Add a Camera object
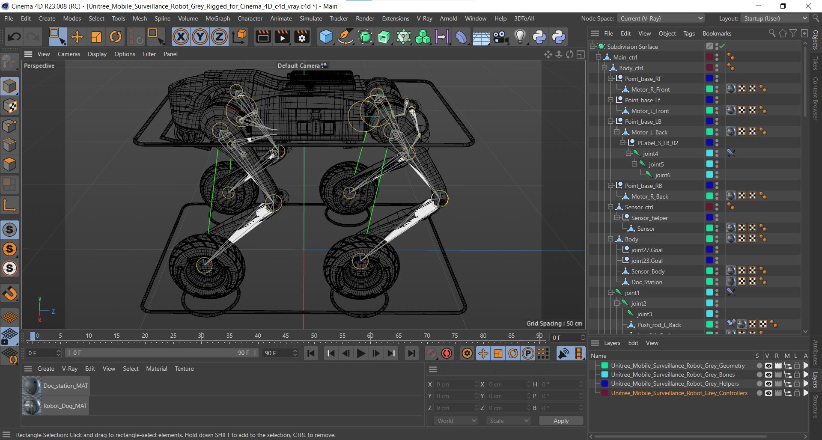This screenshot has height=440, width=822. 500,37
